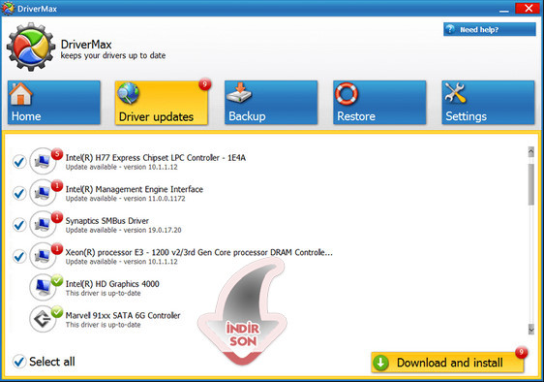
Task: Toggle the Select all checkbox
Action: (19, 362)
